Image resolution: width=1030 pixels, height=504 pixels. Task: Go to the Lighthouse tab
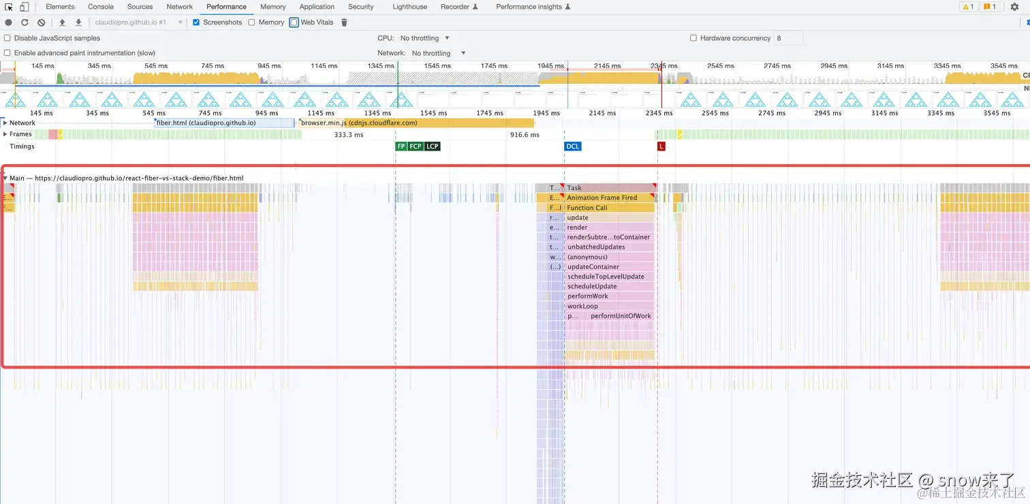(410, 7)
